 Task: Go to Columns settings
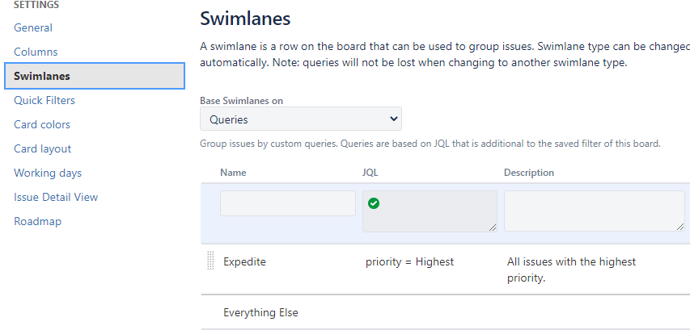coord(36,52)
